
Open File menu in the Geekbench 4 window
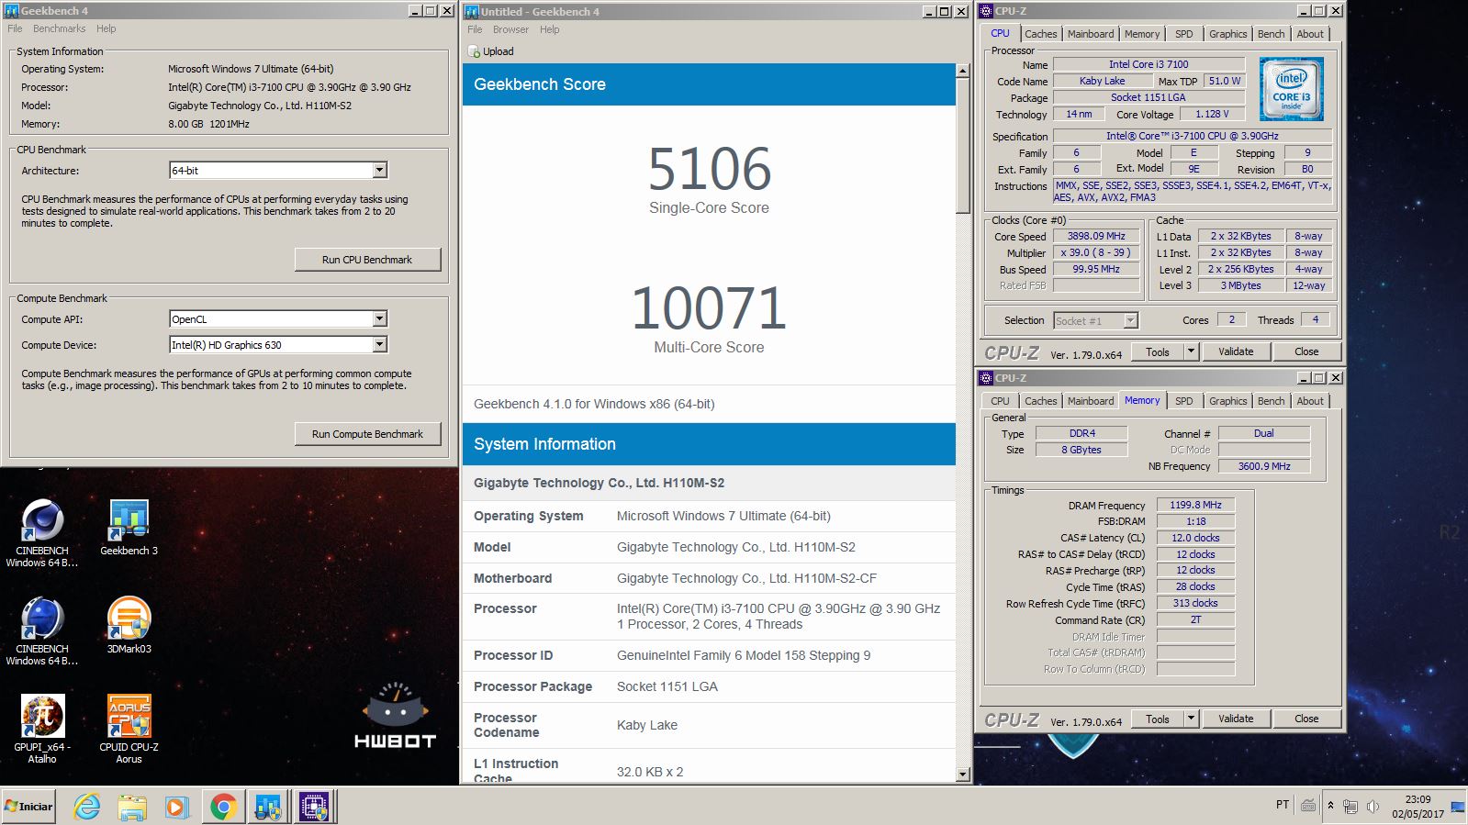point(15,28)
